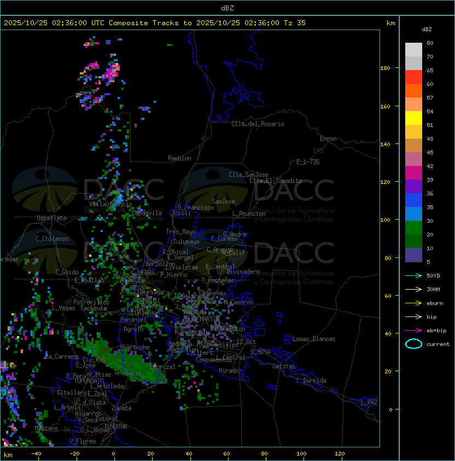Choose the bright green 30 dBZ band

413,227
